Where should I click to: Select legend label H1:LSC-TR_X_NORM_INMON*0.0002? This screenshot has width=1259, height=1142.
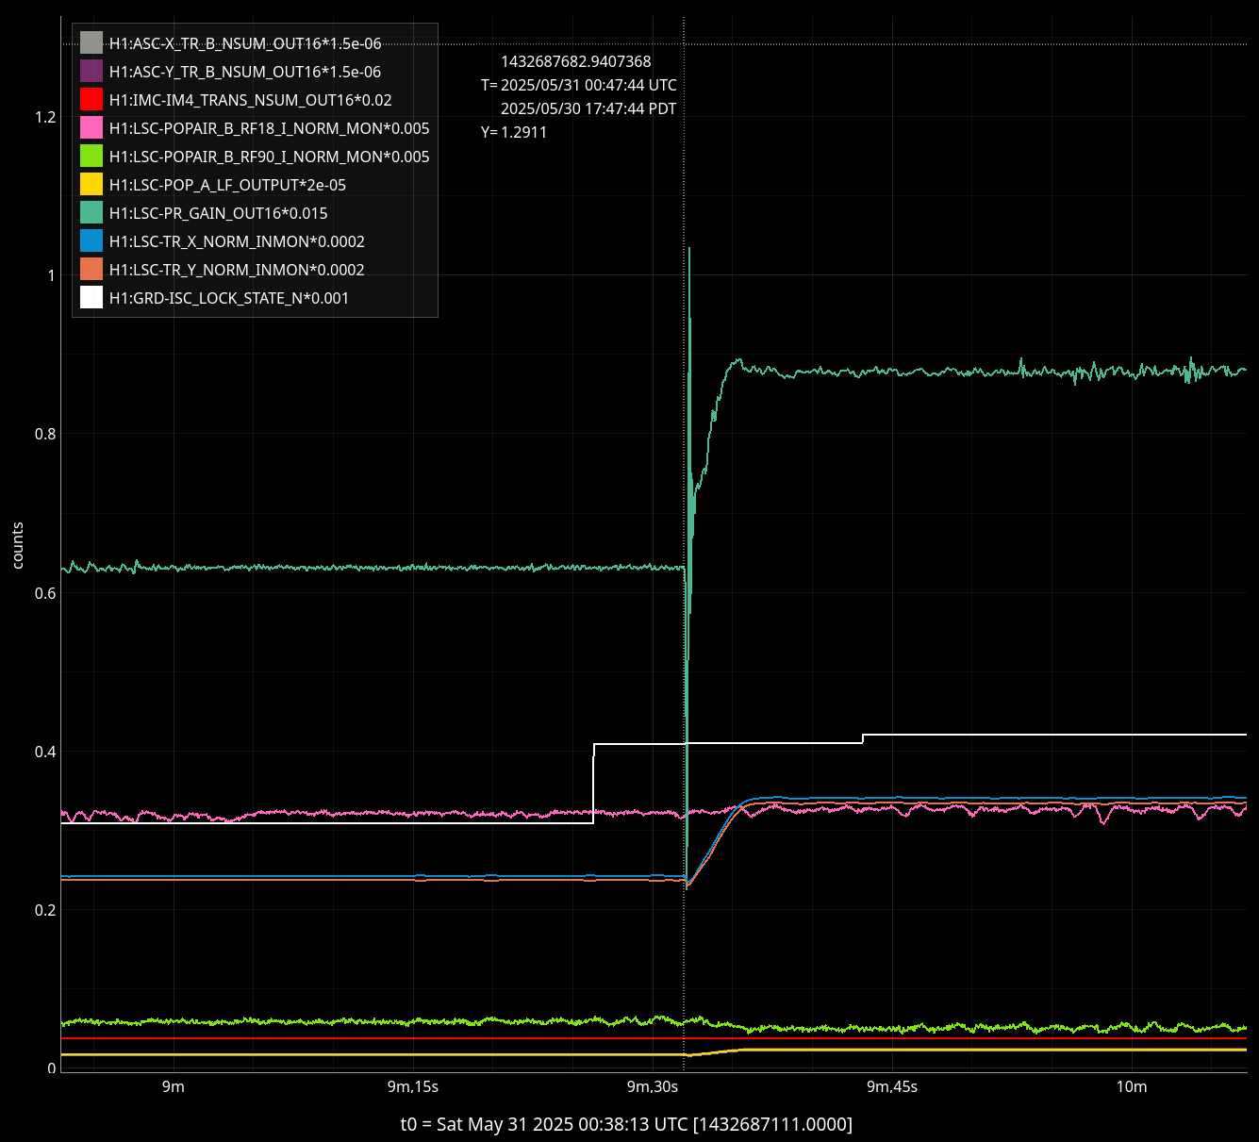coord(237,241)
